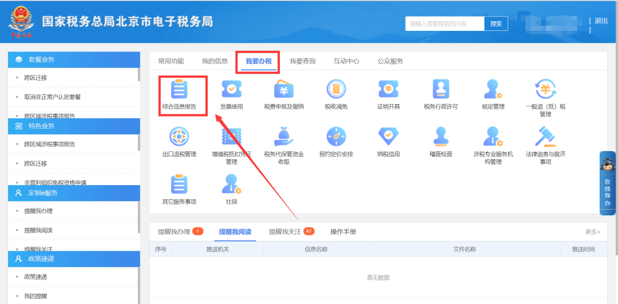This screenshot has width=618, height=304.
Task: Focus the search input field
Action: tap(445, 23)
